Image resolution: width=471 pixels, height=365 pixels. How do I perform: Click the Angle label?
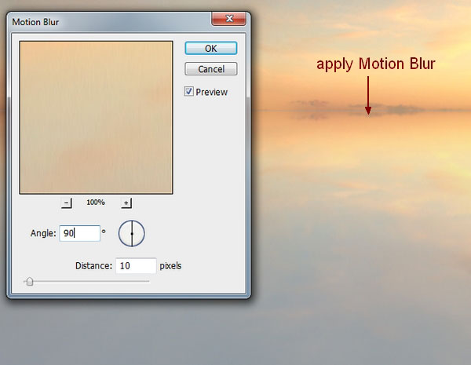(42, 233)
